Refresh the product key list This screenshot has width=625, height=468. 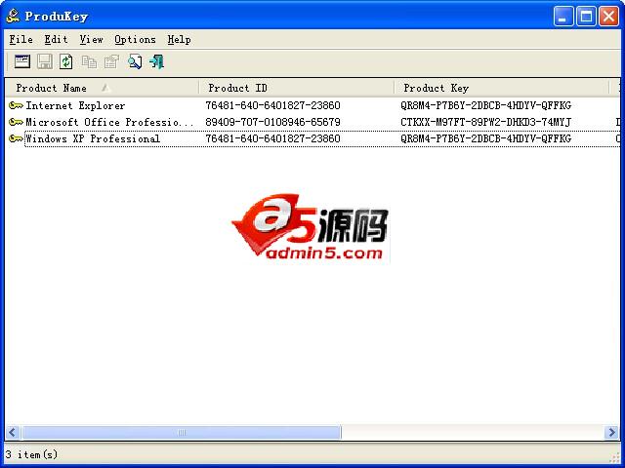click(x=66, y=61)
